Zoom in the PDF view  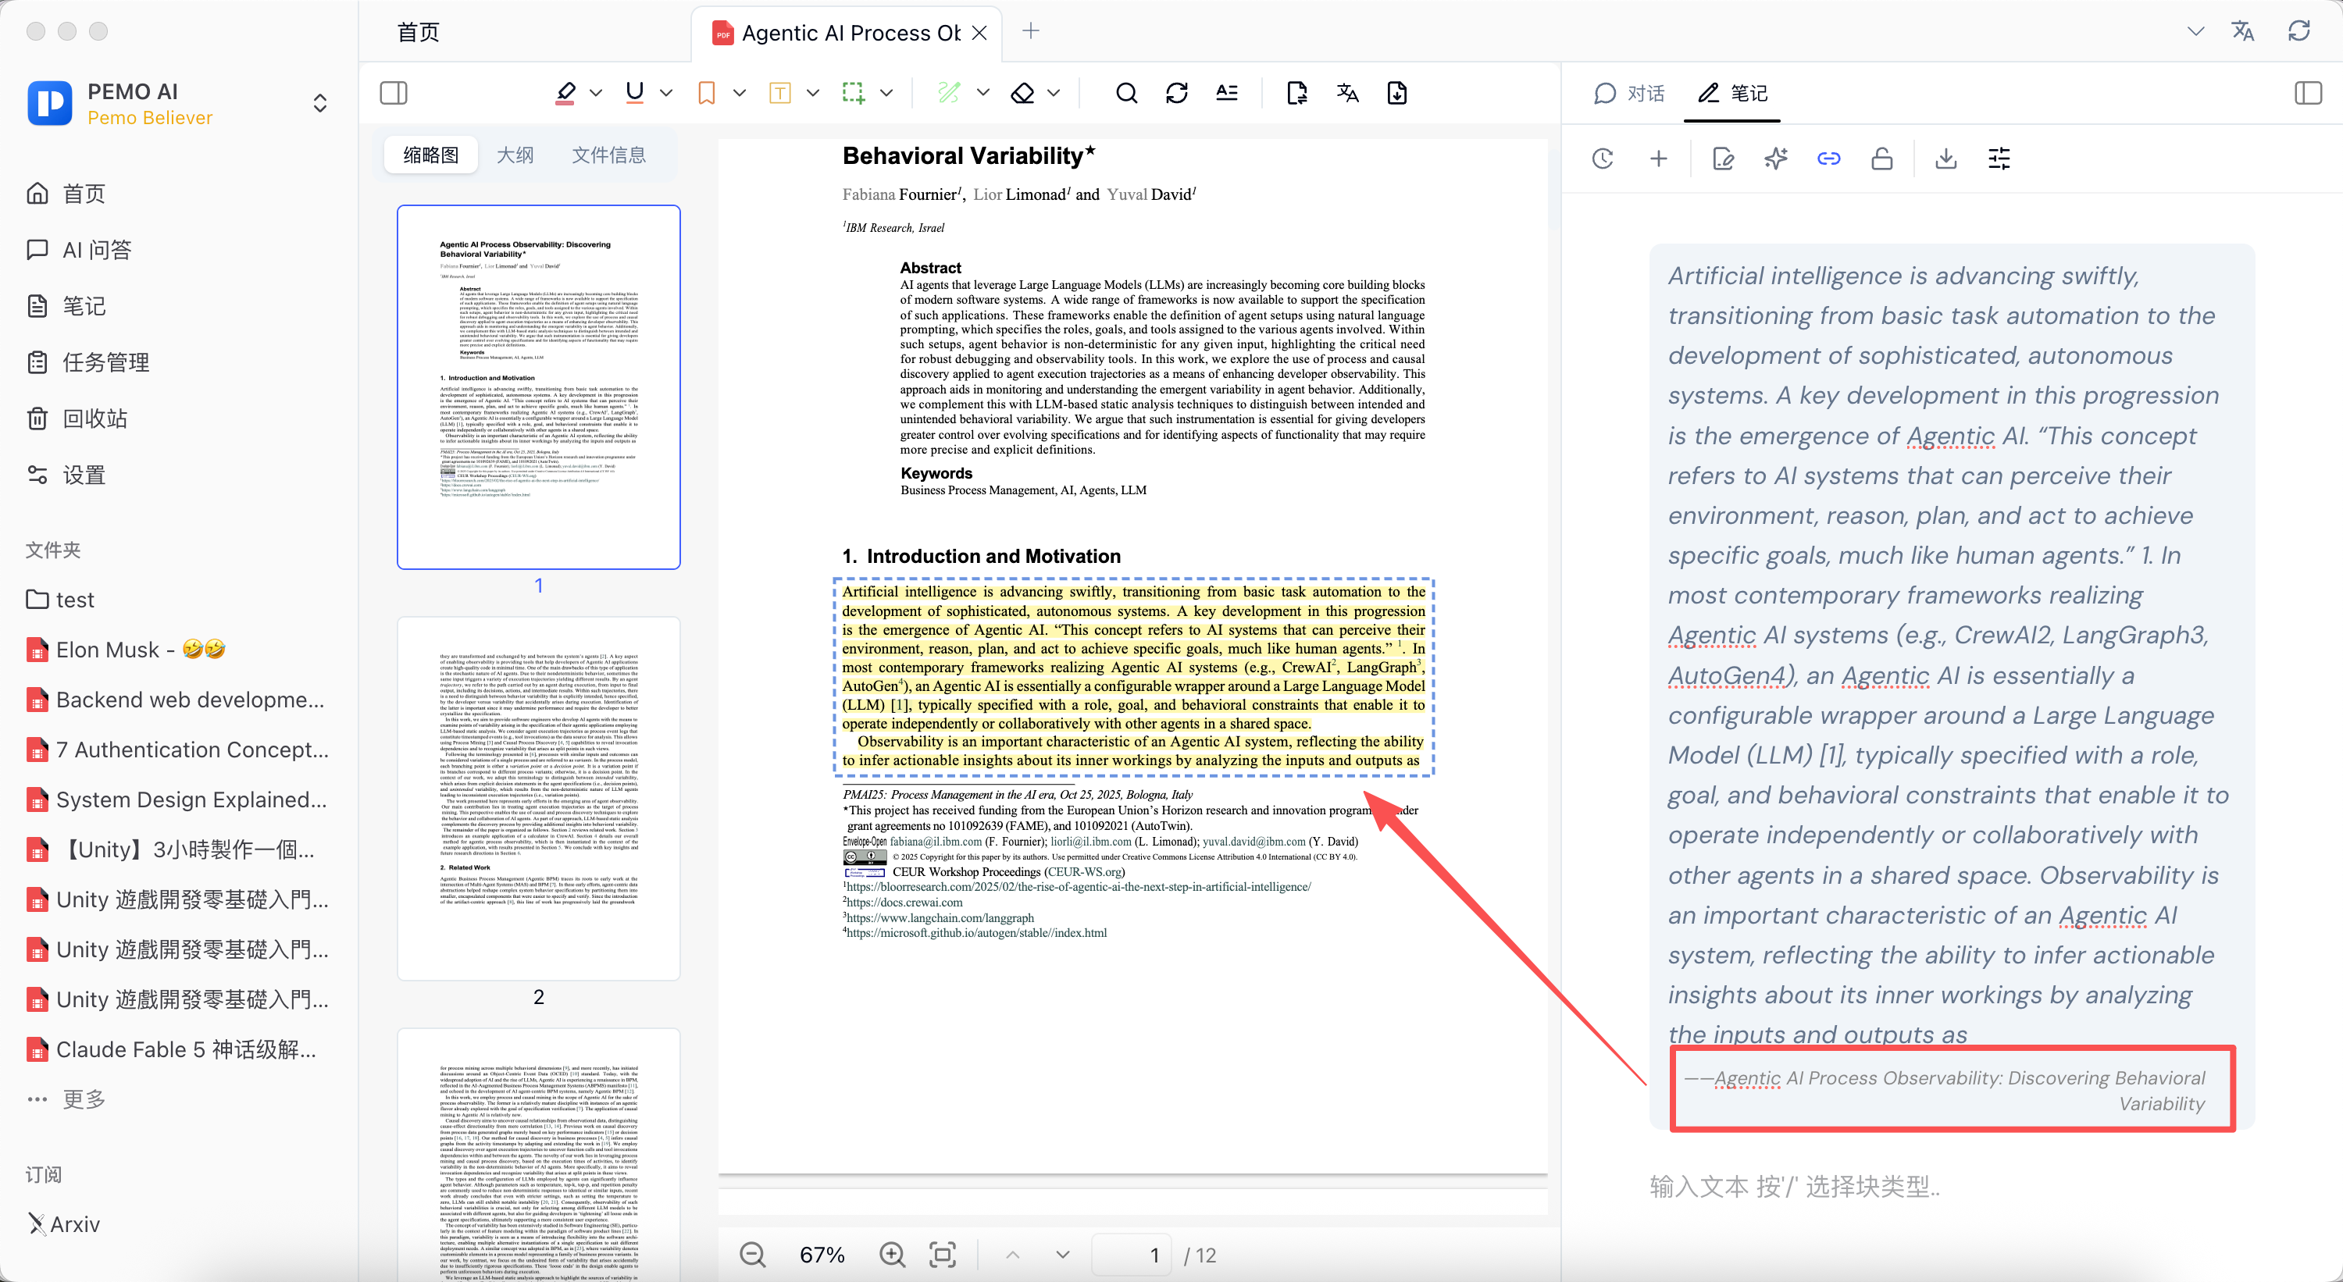pos(892,1255)
